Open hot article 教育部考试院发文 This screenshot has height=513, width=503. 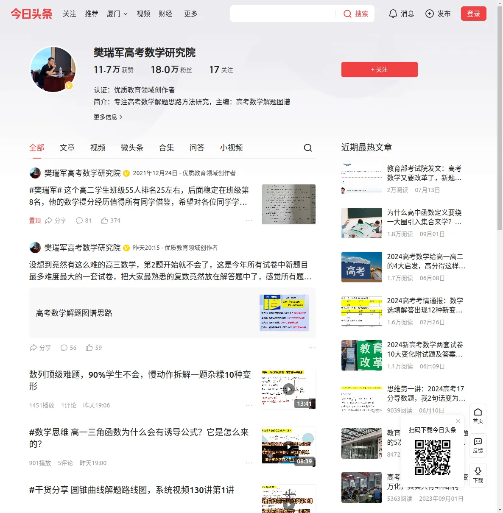pyautogui.click(x=424, y=173)
